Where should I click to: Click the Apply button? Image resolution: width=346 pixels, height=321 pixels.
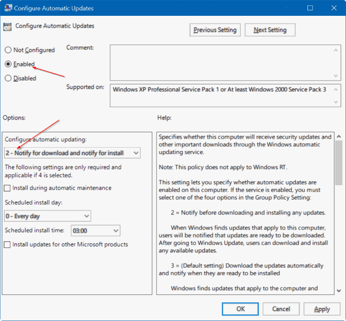click(322, 309)
